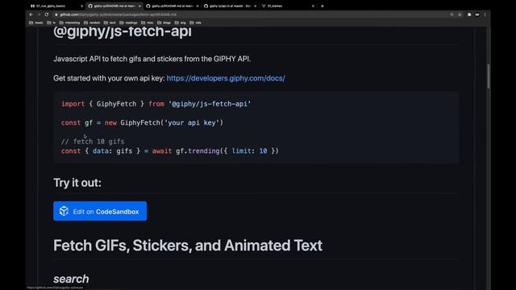This screenshot has width=516, height=290.
Task: Open the interesting bookmarks folder
Action: point(70,23)
